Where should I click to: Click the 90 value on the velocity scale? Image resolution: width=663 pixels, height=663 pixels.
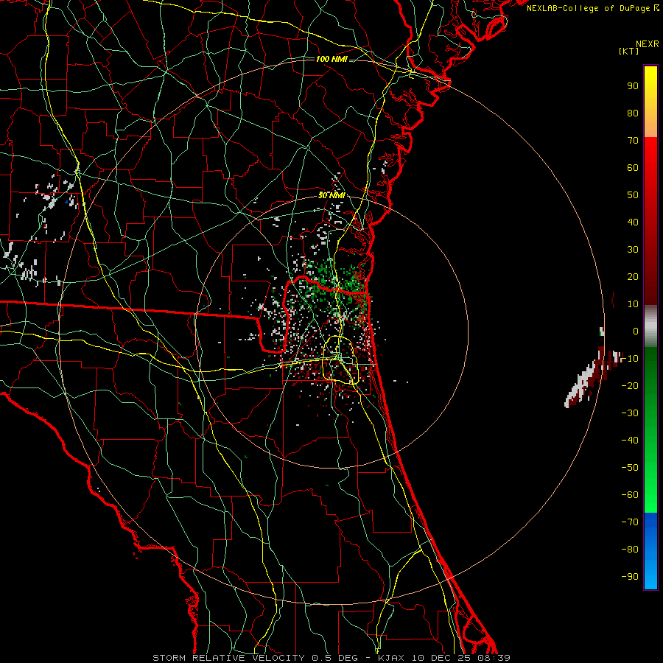(633, 86)
